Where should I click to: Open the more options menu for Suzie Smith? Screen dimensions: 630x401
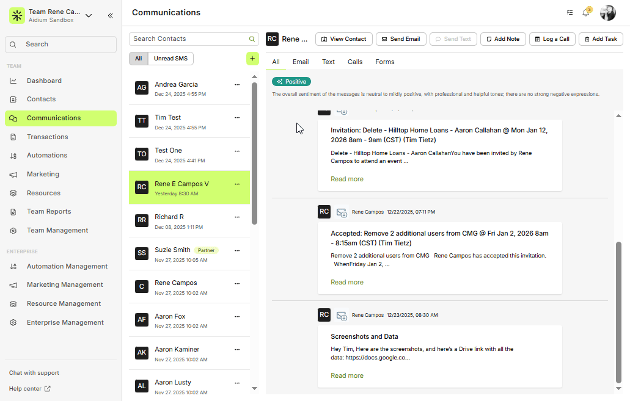237,250
